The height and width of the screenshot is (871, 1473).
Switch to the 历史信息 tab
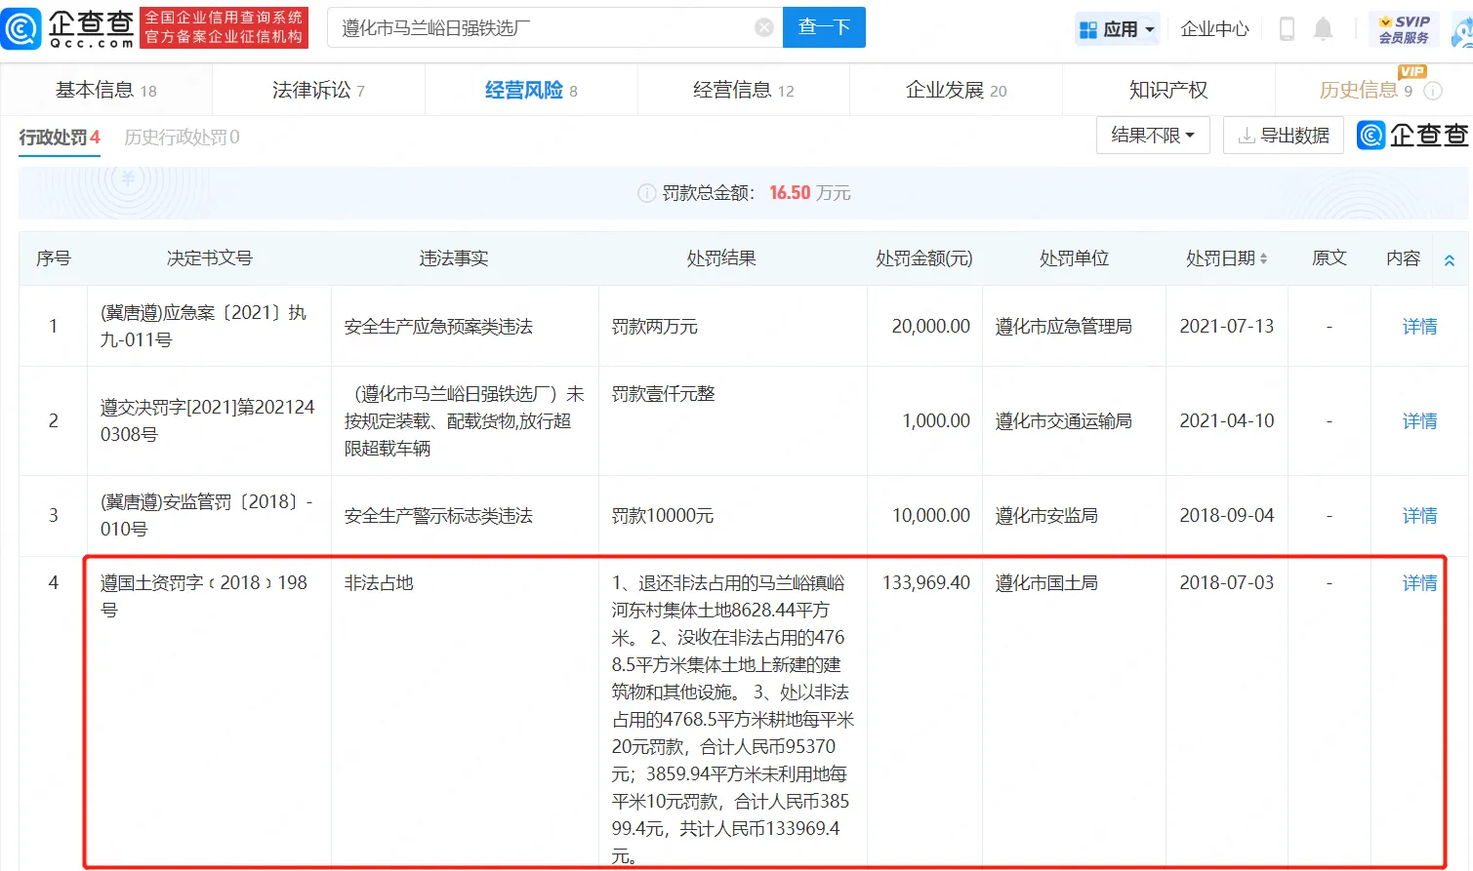coord(1367,90)
